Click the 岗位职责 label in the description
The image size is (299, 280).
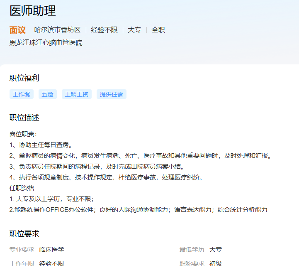click(23, 134)
